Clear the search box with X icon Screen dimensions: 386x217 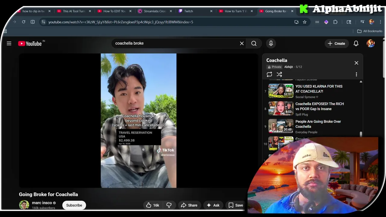click(242, 43)
